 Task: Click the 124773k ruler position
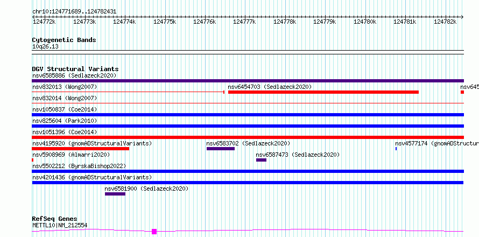coord(84,22)
